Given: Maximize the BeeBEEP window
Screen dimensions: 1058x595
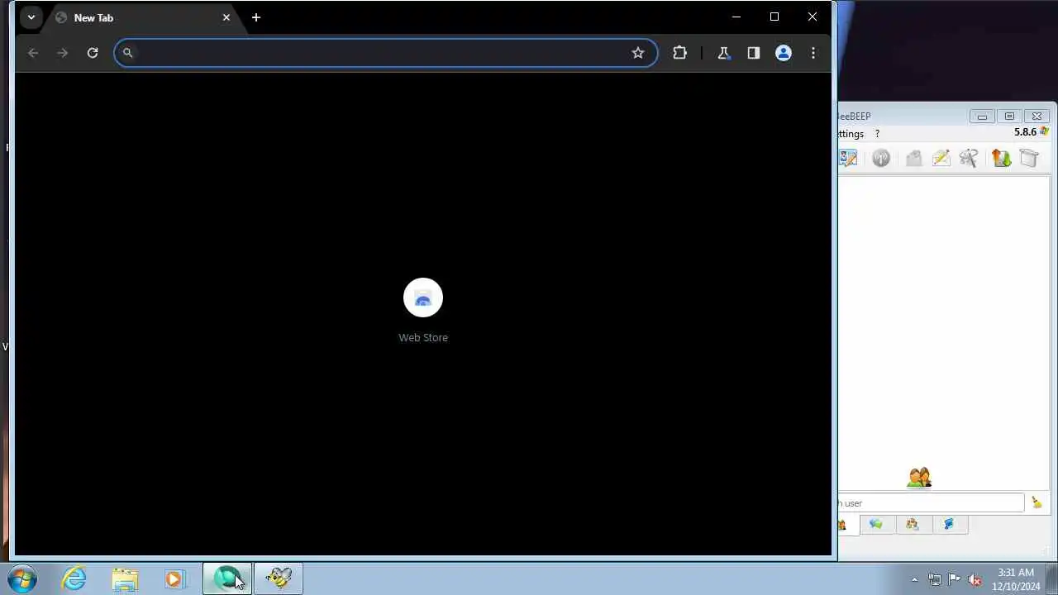Looking at the screenshot, I should (1009, 117).
